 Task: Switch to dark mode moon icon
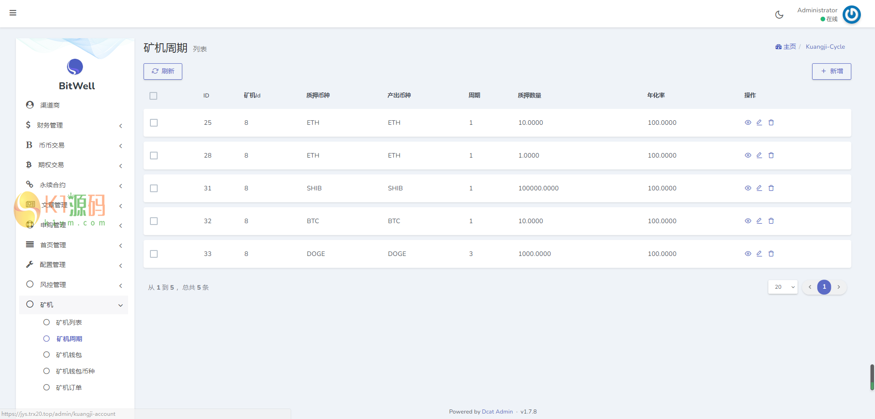click(x=779, y=15)
